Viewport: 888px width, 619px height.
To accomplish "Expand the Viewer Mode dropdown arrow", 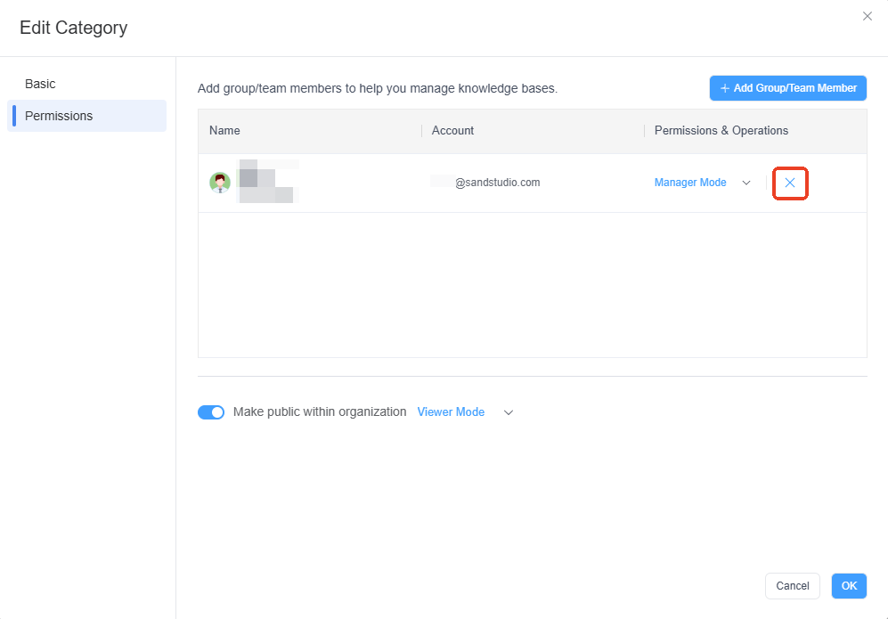I will click(509, 412).
